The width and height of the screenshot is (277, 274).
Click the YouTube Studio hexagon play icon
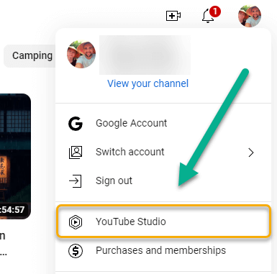[x=76, y=222]
